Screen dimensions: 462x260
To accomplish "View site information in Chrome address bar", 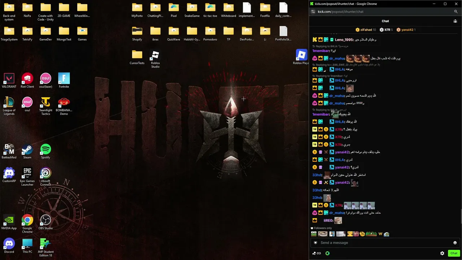I will pyautogui.click(x=313, y=12).
